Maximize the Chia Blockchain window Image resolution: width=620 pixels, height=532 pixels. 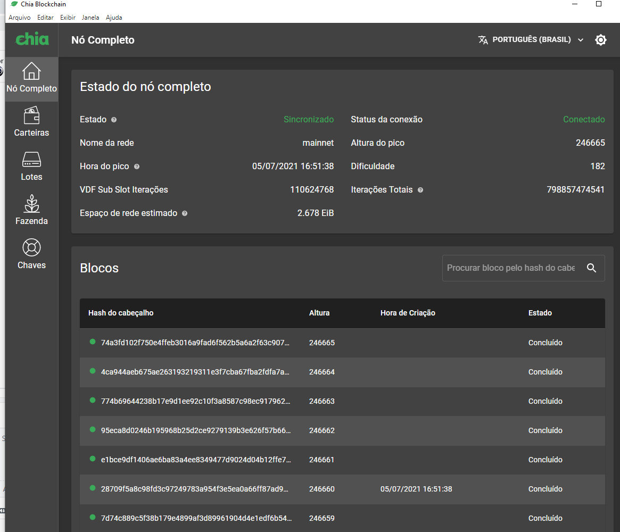coord(599,4)
